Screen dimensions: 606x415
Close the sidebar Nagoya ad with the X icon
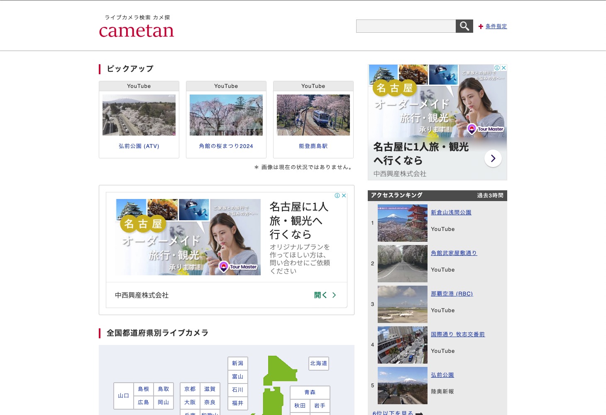[503, 68]
